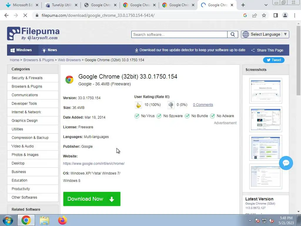Open Security & Firewalls category
The width and height of the screenshot is (301, 226).
pyautogui.click(x=33, y=78)
